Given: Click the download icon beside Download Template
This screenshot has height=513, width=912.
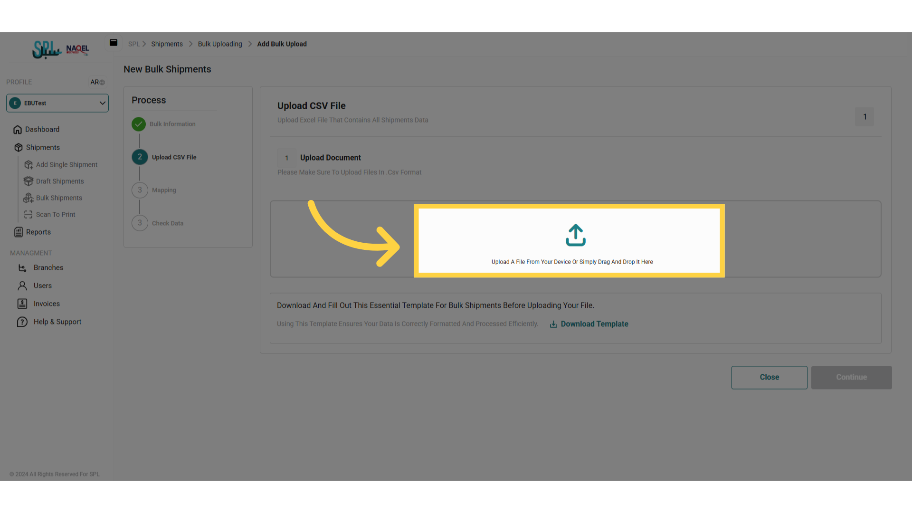Looking at the screenshot, I should pyautogui.click(x=553, y=324).
